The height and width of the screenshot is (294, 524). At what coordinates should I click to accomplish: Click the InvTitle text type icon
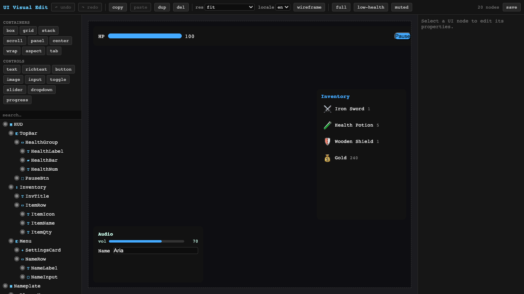[23, 196]
